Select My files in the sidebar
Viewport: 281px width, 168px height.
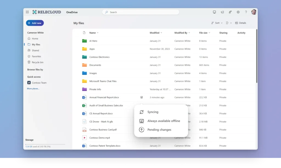[36, 44]
